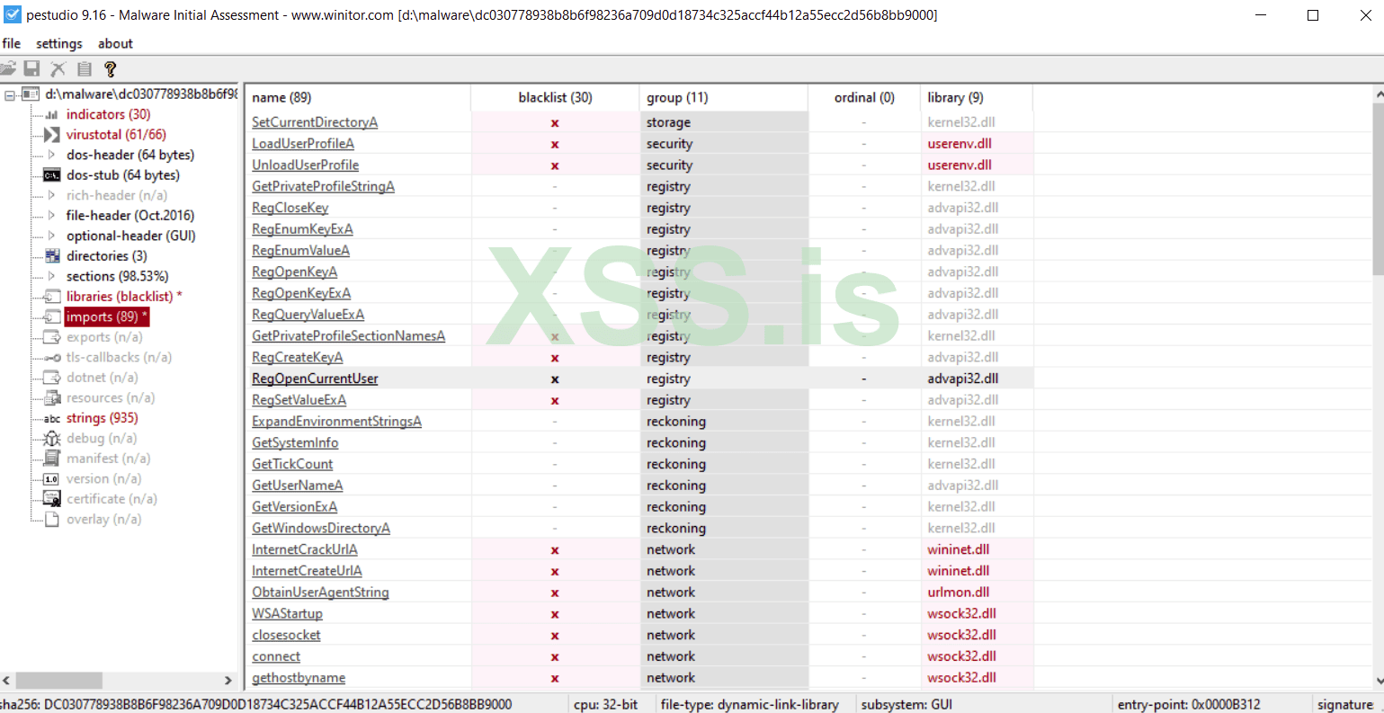Viewport: 1384px width, 713px height.
Task: Click the indicators bar-chart icon
Action: pyautogui.click(x=51, y=114)
